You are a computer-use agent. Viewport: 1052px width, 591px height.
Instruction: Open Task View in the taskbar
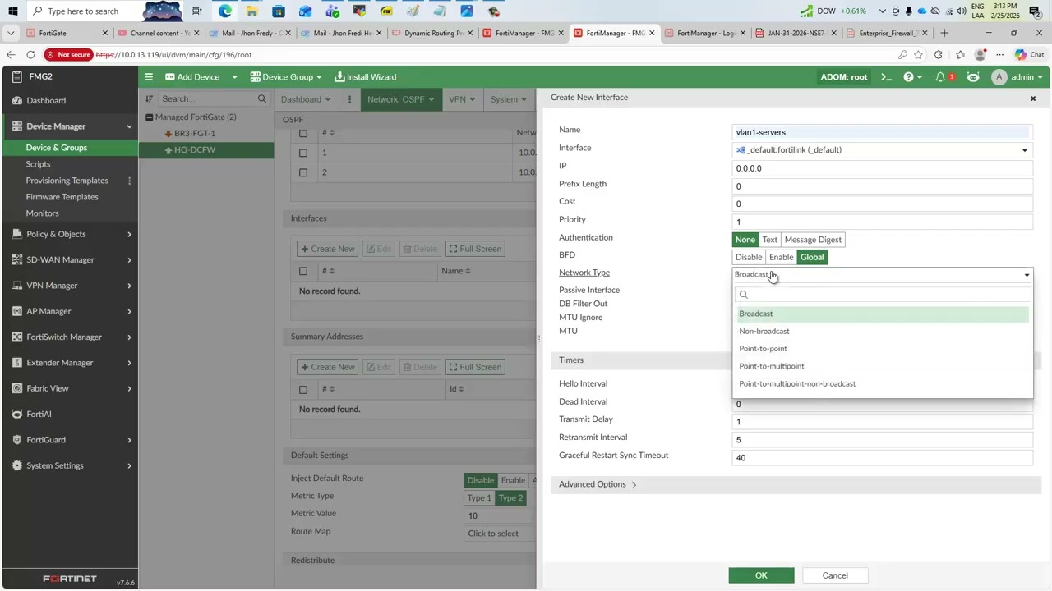coord(197,11)
